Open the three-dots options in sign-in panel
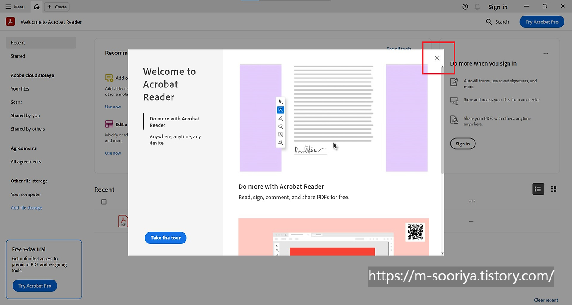Screen dimensions: 572x305 click(x=546, y=54)
